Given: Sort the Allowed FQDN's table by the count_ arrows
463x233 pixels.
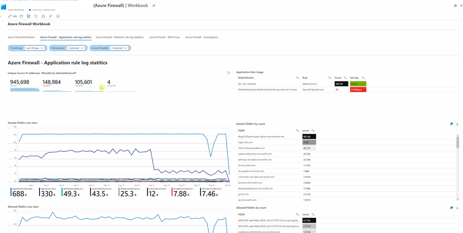Looking at the screenshot, I should click(x=313, y=214).
